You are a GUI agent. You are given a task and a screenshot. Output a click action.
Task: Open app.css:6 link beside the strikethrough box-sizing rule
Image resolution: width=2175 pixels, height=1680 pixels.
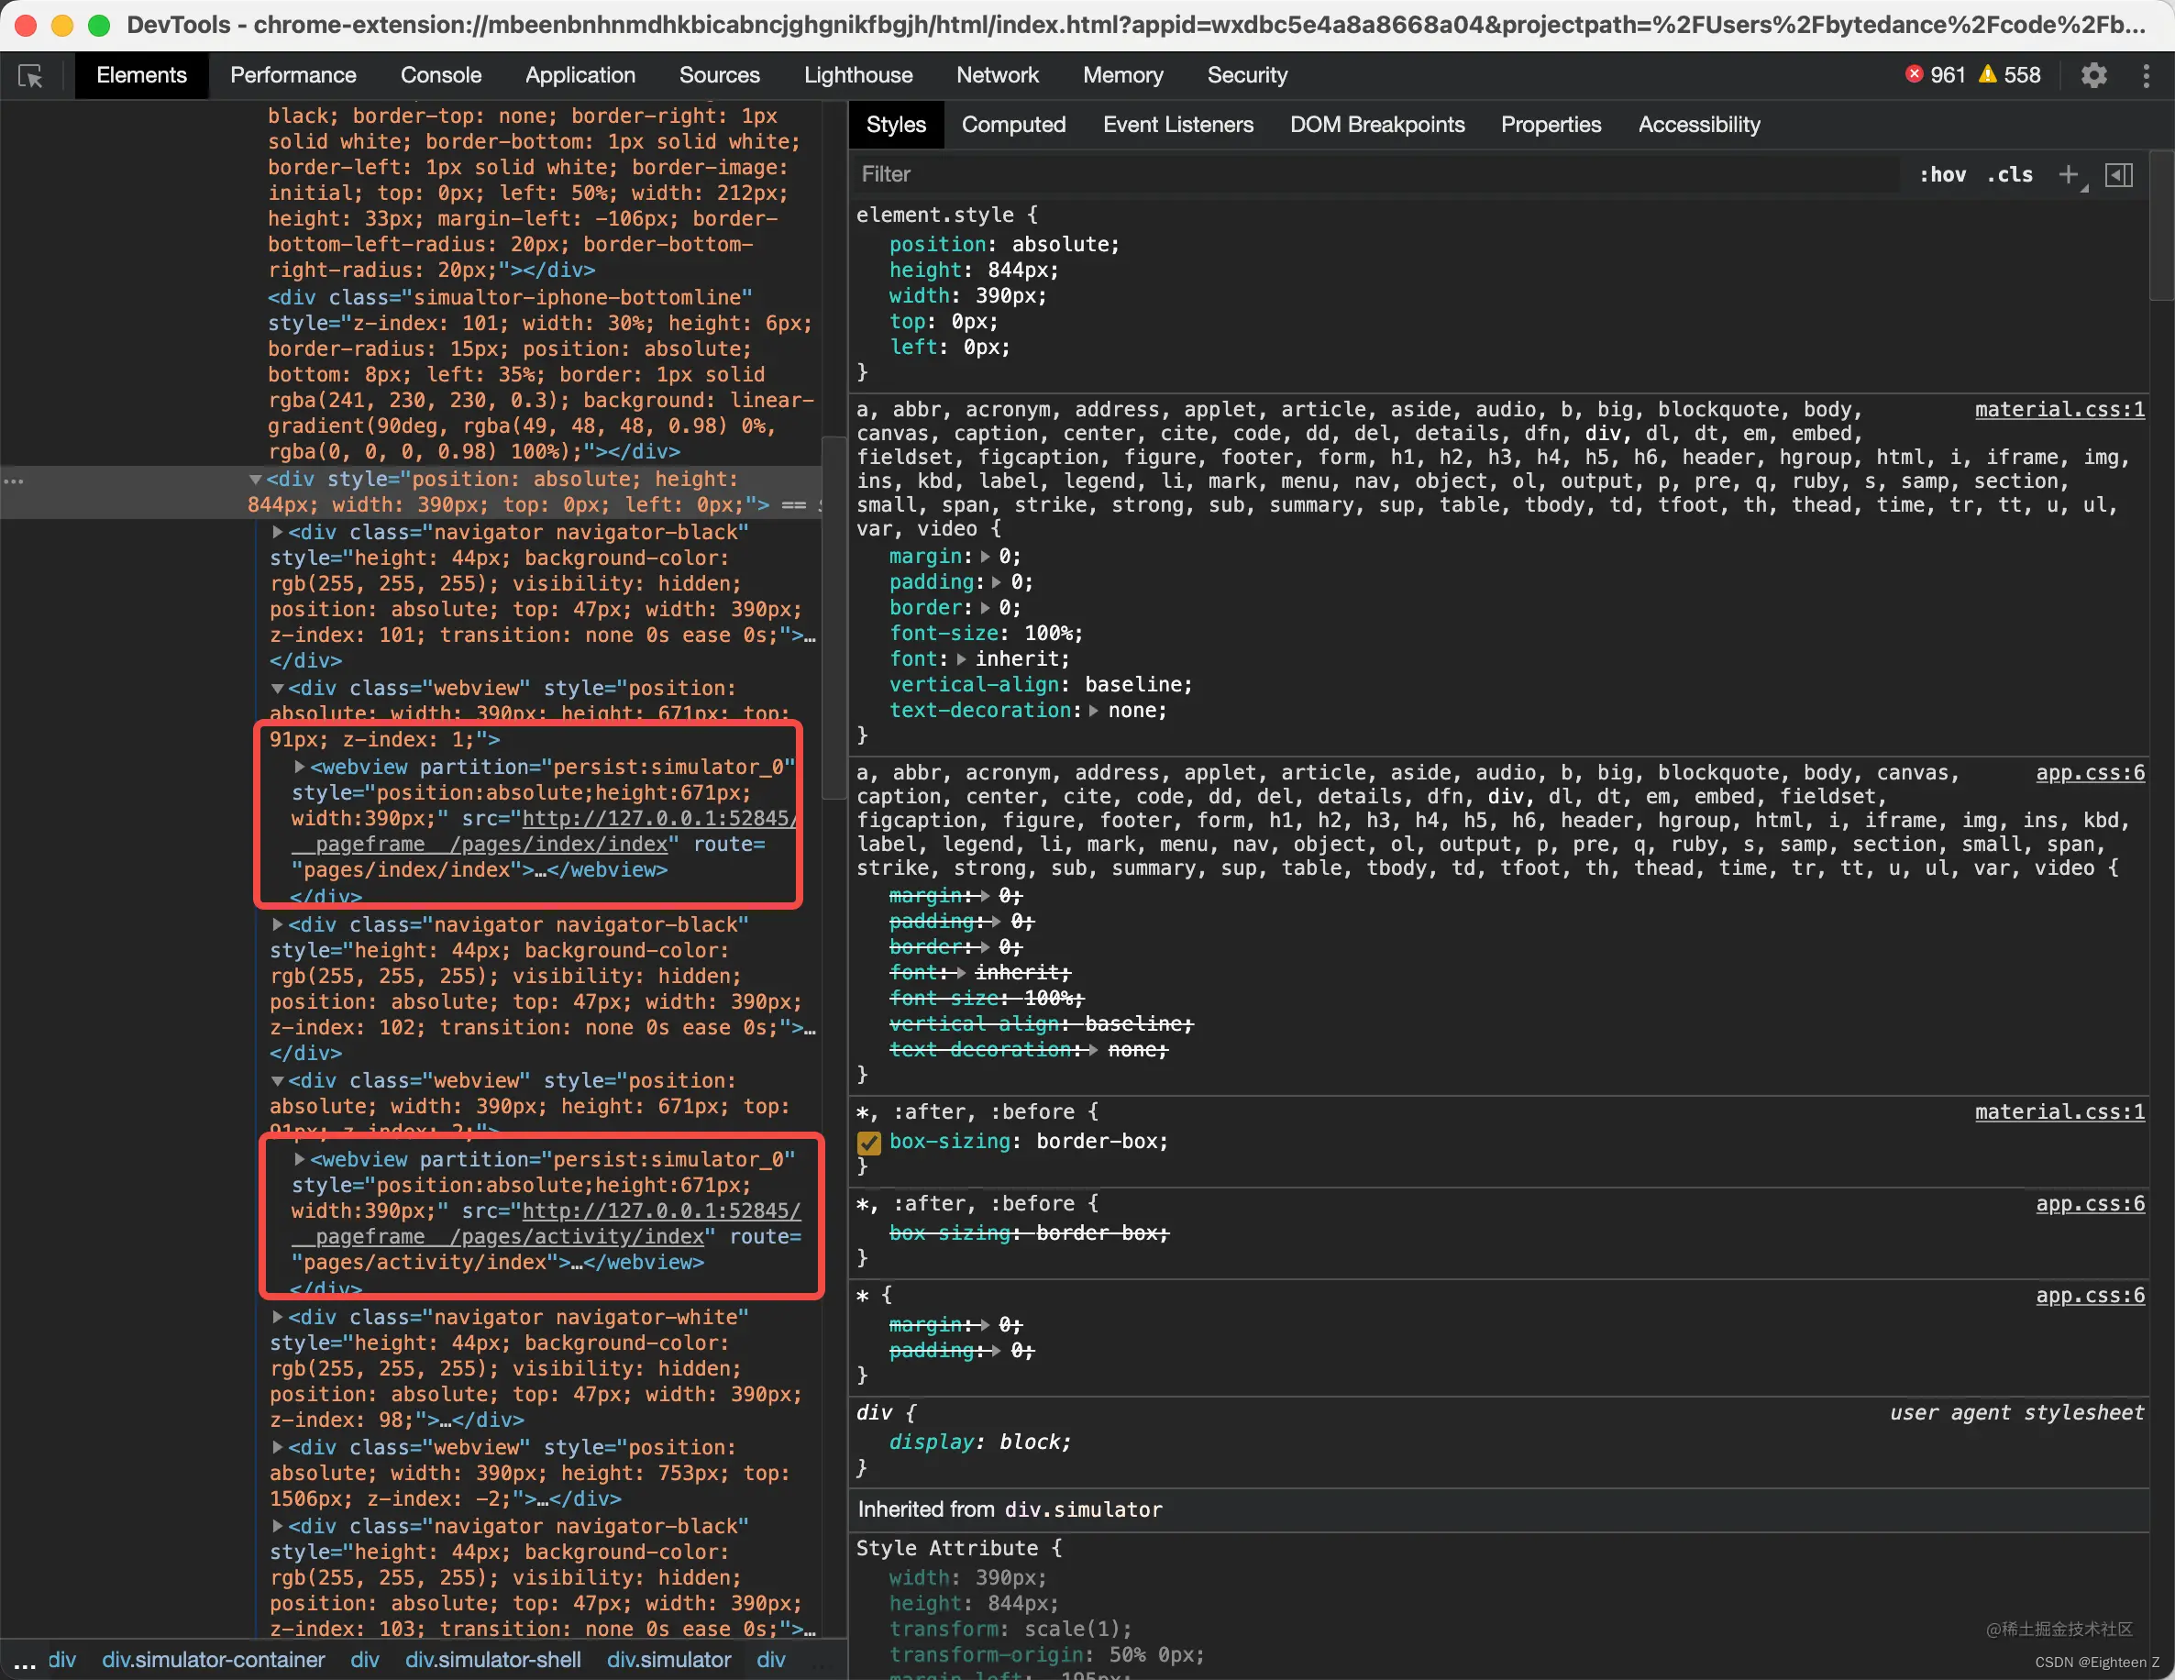coord(2090,1203)
